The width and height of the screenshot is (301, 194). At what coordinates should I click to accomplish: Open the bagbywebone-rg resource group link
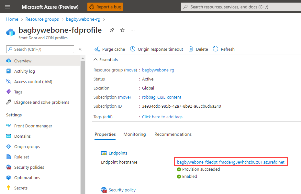click(158, 70)
